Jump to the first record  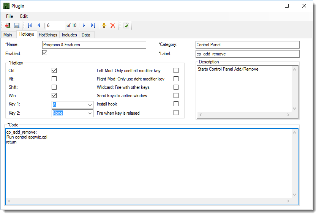coord(30,25)
